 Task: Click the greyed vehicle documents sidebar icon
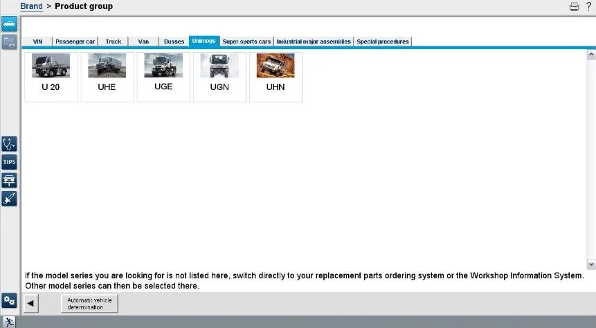pyautogui.click(x=9, y=42)
